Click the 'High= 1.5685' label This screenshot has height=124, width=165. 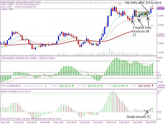point(7,4)
